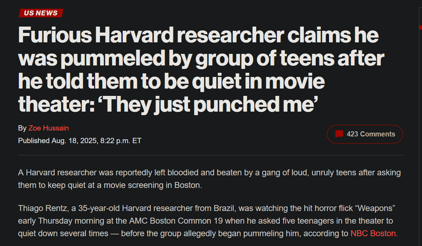Click the red marker on right sidebar edge
The width and height of the screenshot is (422, 246).
420,27
